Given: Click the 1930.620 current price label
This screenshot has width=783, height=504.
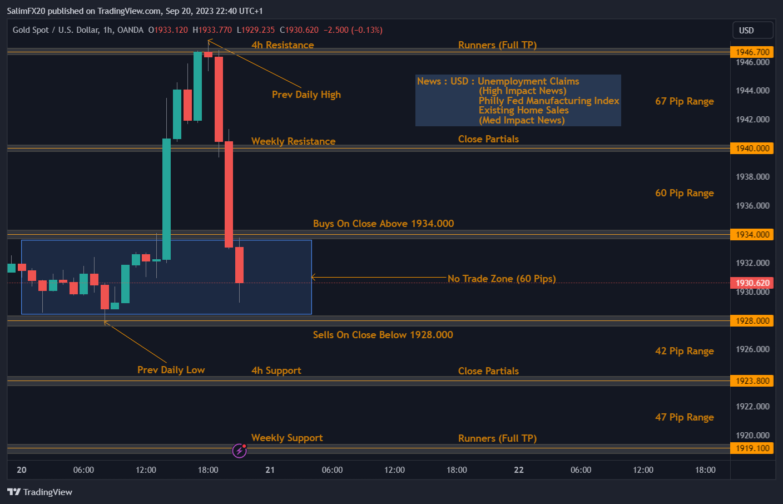Looking at the screenshot, I should coord(752,283).
